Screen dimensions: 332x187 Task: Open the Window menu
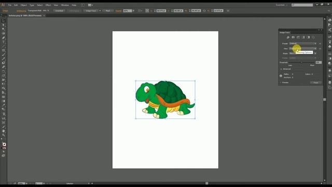click(65, 5)
